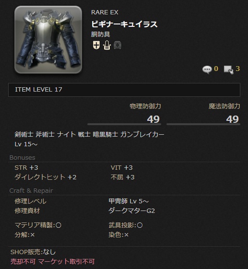The width and height of the screenshot is (248, 269).
Task: Click the ガンブレイカー job text
Action: click(142, 134)
